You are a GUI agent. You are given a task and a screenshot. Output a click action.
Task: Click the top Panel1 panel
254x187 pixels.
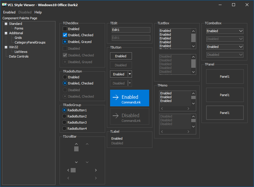click(225, 76)
